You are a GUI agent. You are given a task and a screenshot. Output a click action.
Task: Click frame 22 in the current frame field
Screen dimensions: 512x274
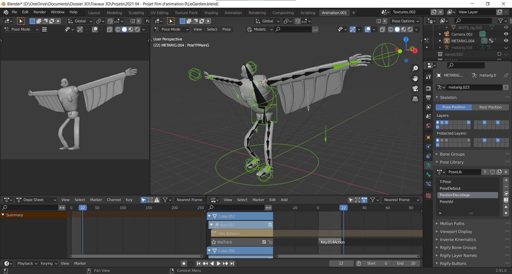(x=341, y=263)
